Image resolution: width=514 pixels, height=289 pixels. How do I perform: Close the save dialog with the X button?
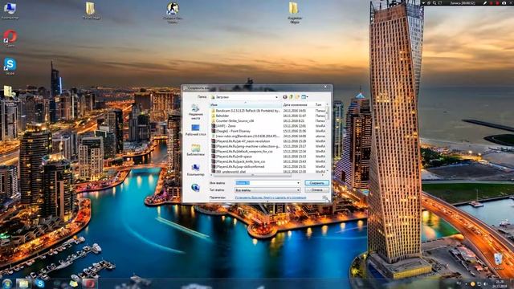pos(325,88)
